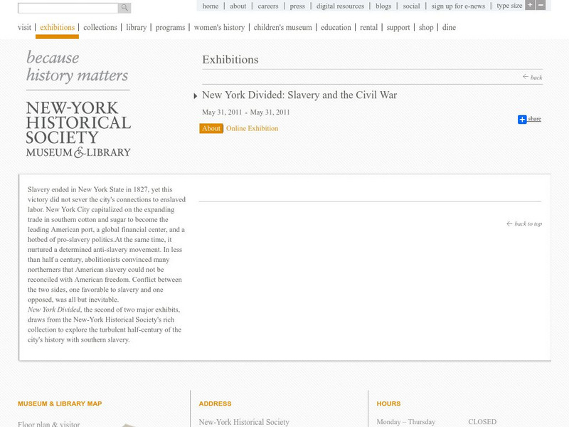This screenshot has width=569, height=427.
Task: Open children's museum section
Action: [x=282, y=27]
